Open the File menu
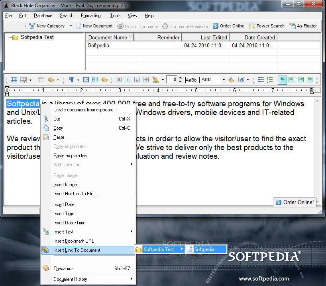Image resolution: width=326 pixels, height=286 pixels. point(8,16)
